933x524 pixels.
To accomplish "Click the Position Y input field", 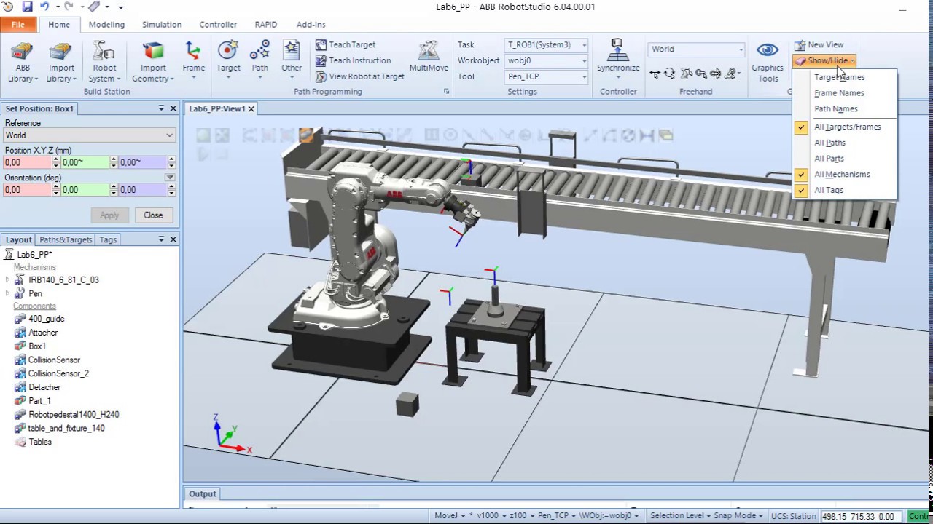I will coord(85,162).
